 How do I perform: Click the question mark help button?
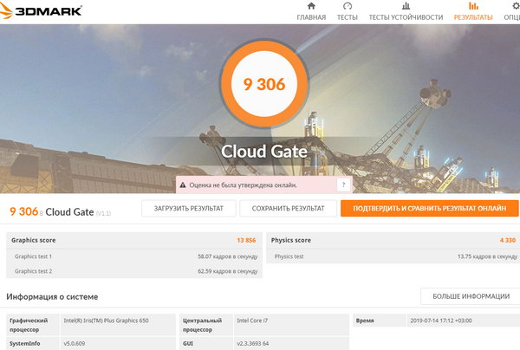tap(343, 185)
